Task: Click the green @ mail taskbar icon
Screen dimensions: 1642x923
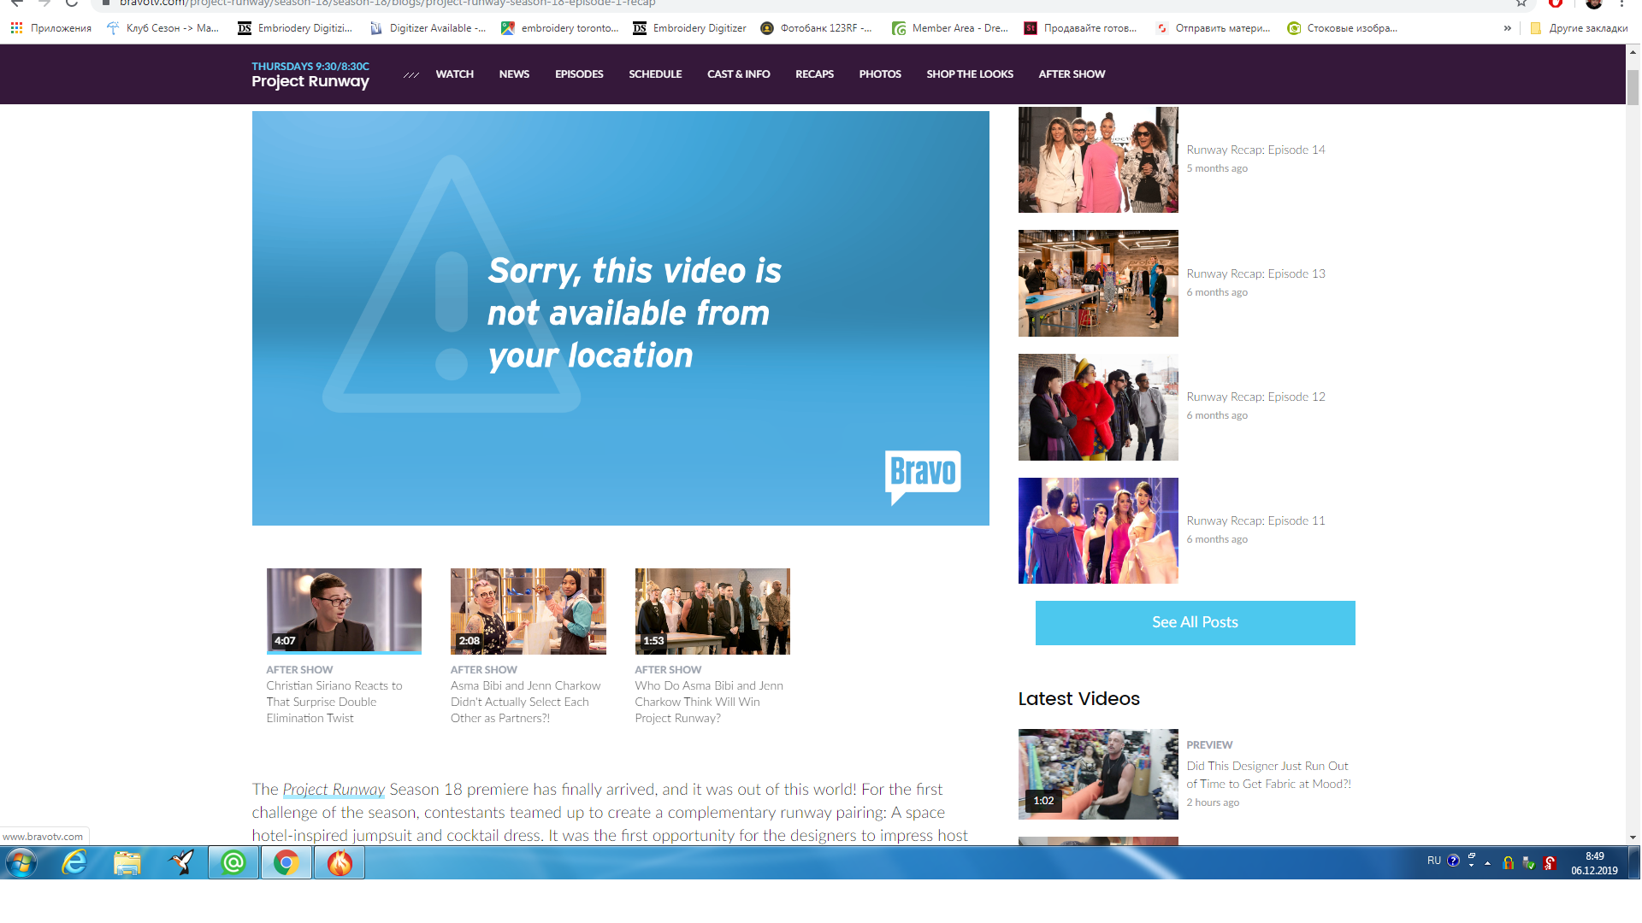Action: 233,863
